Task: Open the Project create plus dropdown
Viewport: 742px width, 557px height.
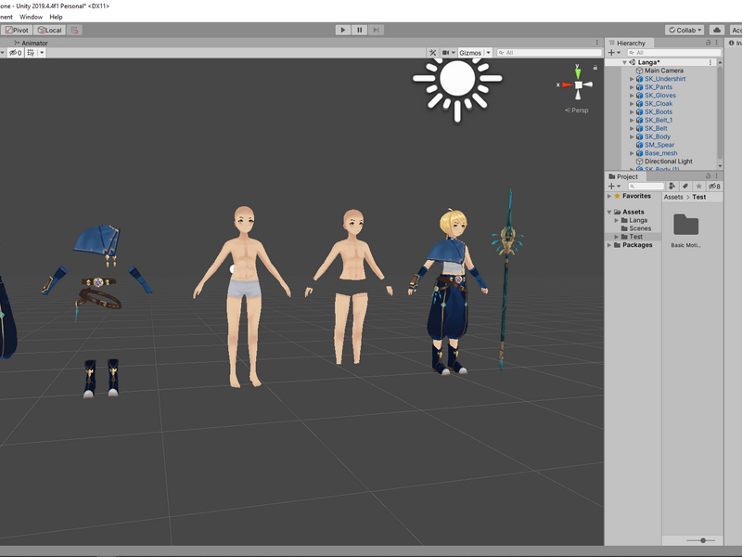Action: pyautogui.click(x=614, y=187)
